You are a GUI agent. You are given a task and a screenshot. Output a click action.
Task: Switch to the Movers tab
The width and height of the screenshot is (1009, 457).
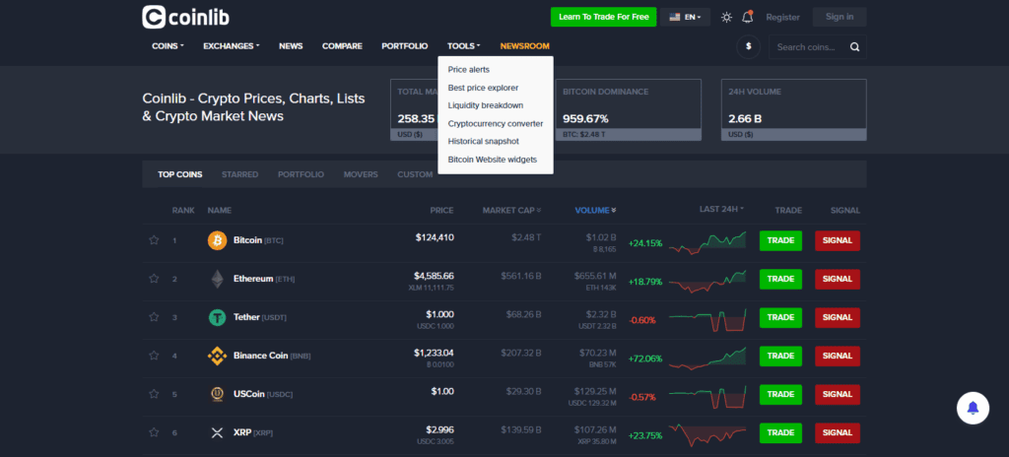point(360,174)
